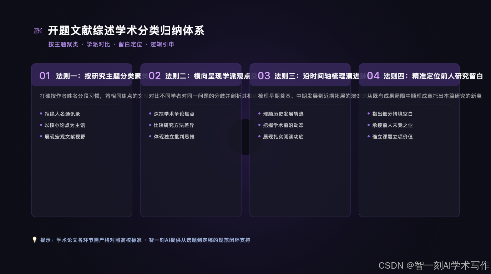Click bullet 把握学术前沿动态

tap(283, 125)
